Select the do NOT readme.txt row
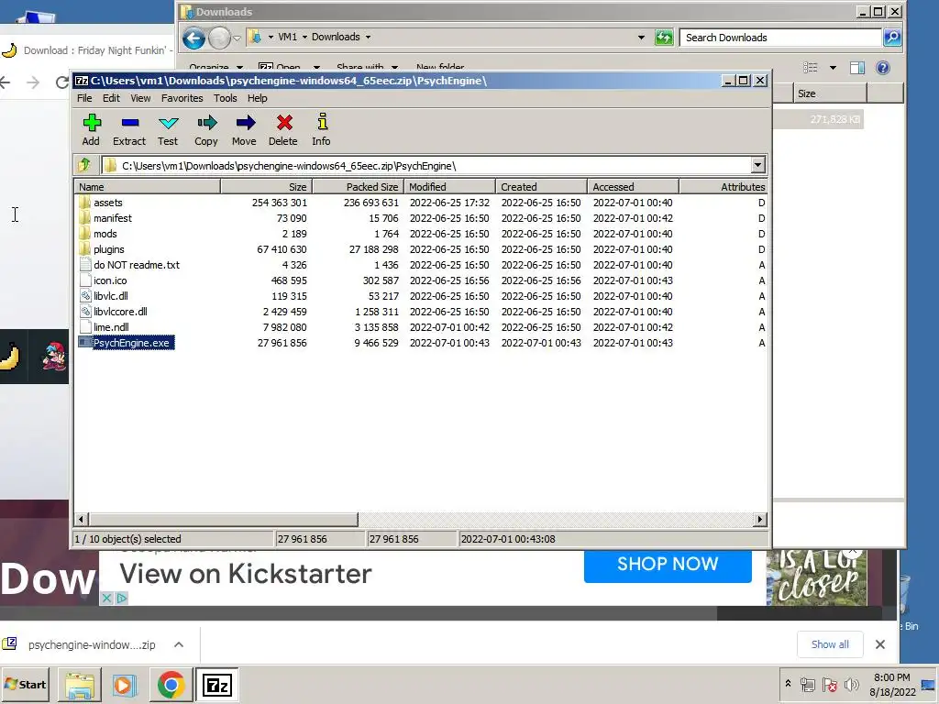 [x=419, y=265]
